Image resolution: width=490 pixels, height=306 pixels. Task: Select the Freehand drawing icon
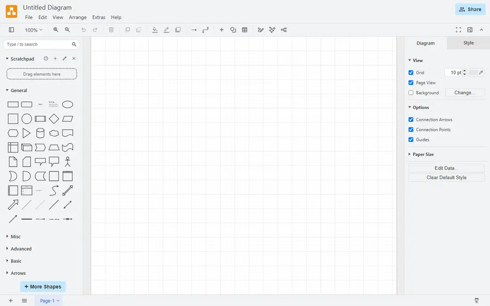[x=261, y=30]
